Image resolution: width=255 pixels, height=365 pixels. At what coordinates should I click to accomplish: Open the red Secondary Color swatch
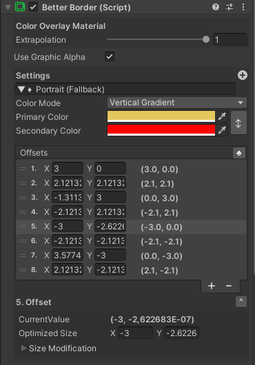click(161, 130)
